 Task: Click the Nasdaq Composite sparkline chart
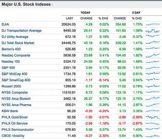coord(153,55)
